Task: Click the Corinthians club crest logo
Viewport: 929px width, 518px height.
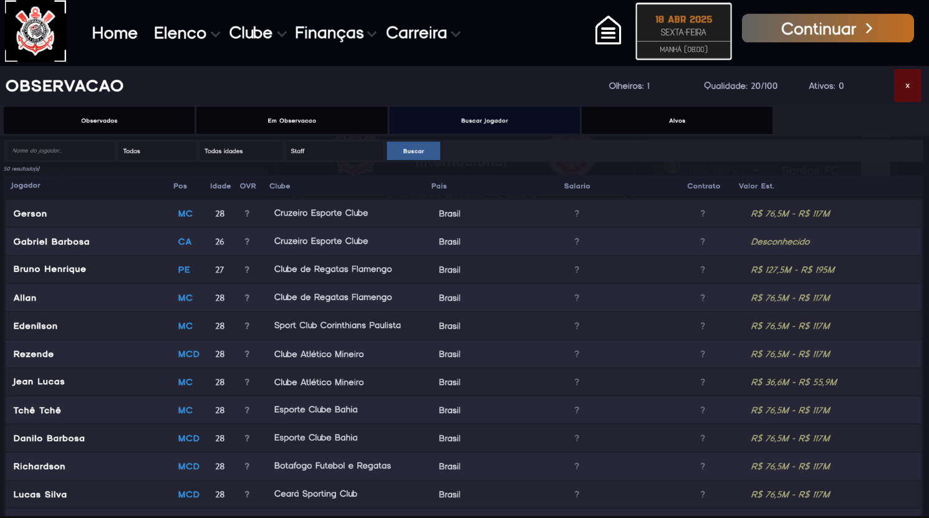Action: pos(36,31)
